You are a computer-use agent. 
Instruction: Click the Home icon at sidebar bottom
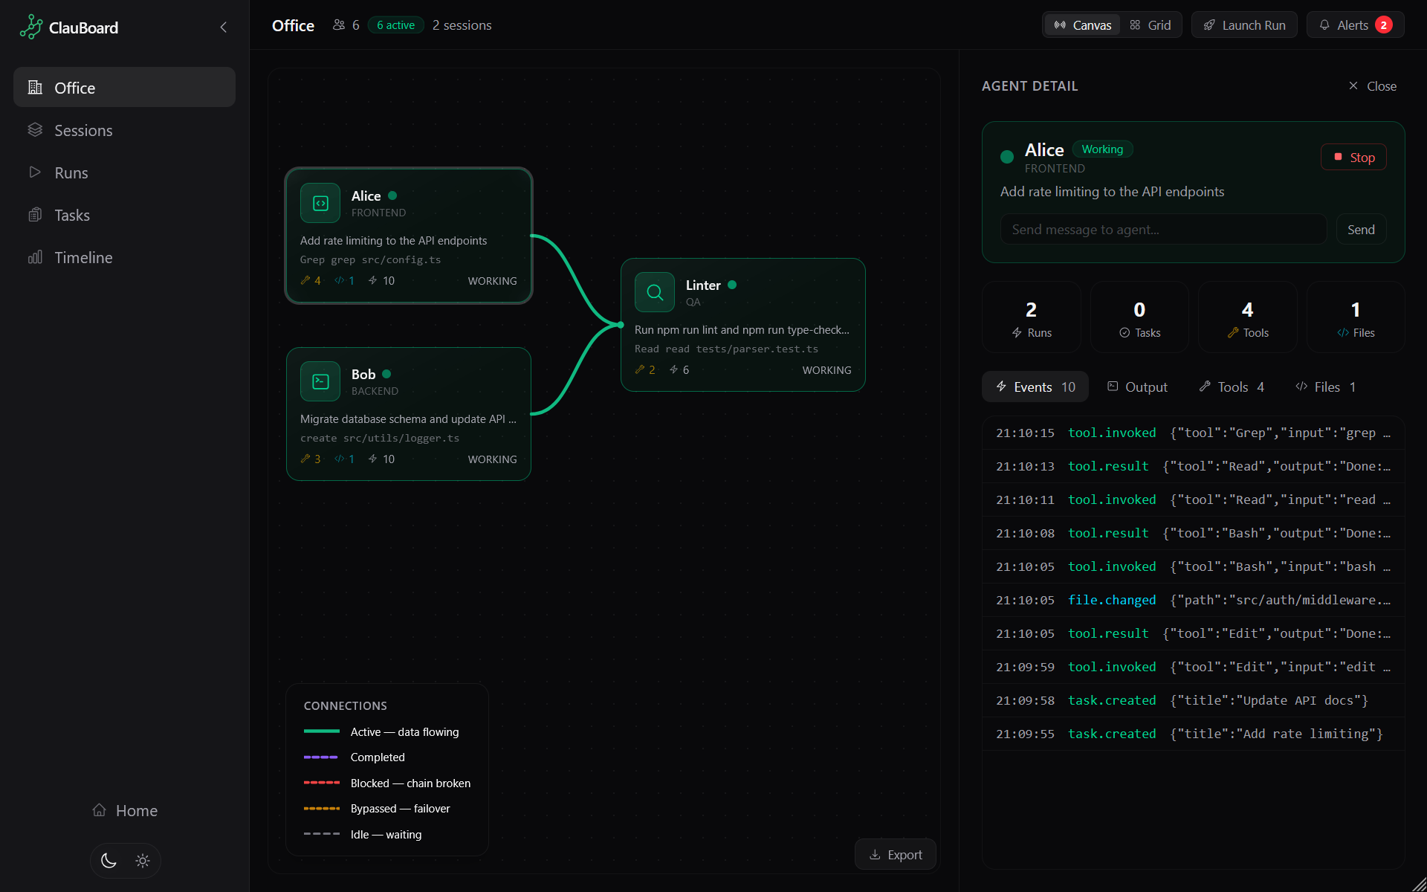coord(100,809)
